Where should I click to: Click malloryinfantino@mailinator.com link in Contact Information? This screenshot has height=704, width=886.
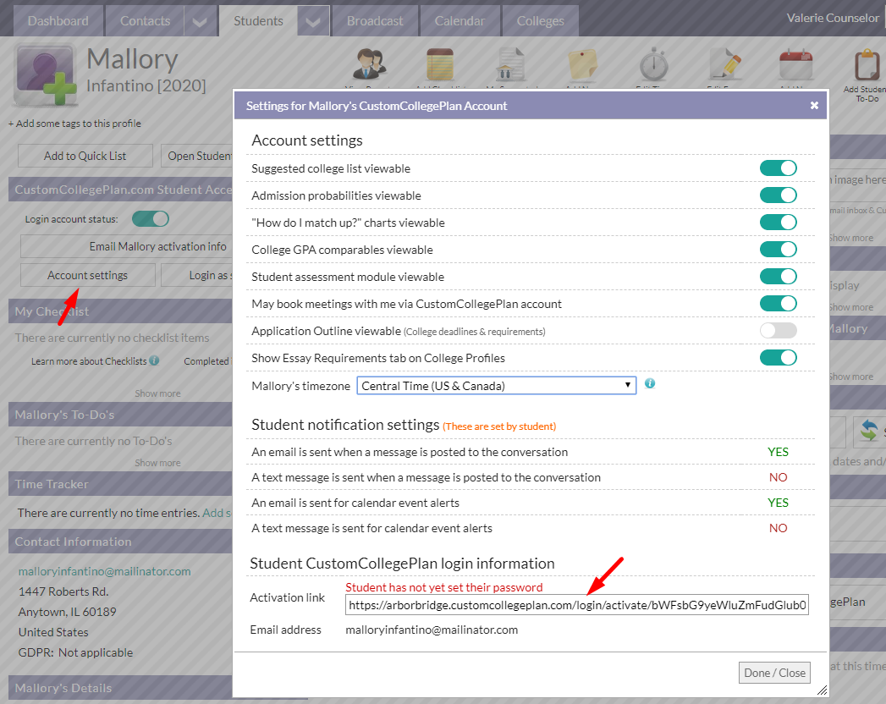pyautogui.click(x=105, y=571)
